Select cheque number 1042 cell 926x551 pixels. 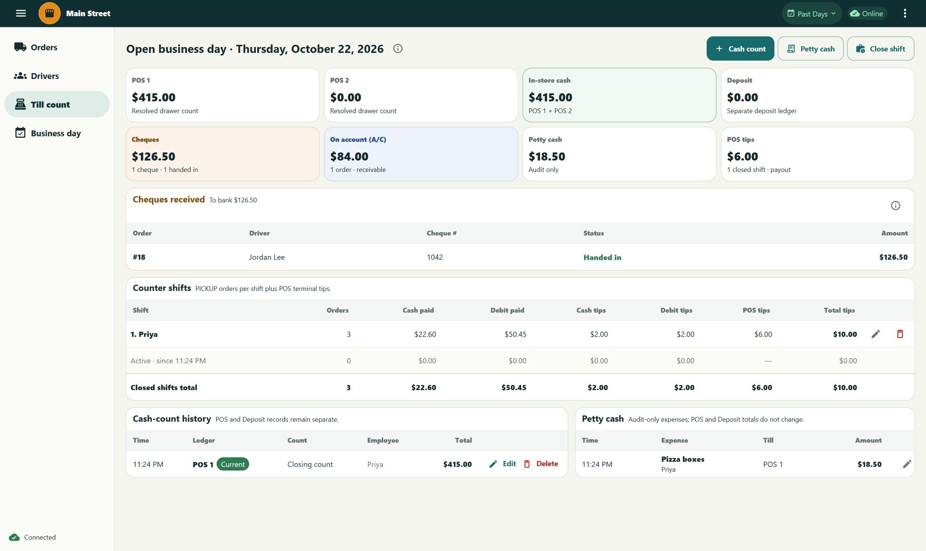(435, 257)
